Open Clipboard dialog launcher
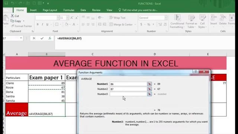 point(33,31)
